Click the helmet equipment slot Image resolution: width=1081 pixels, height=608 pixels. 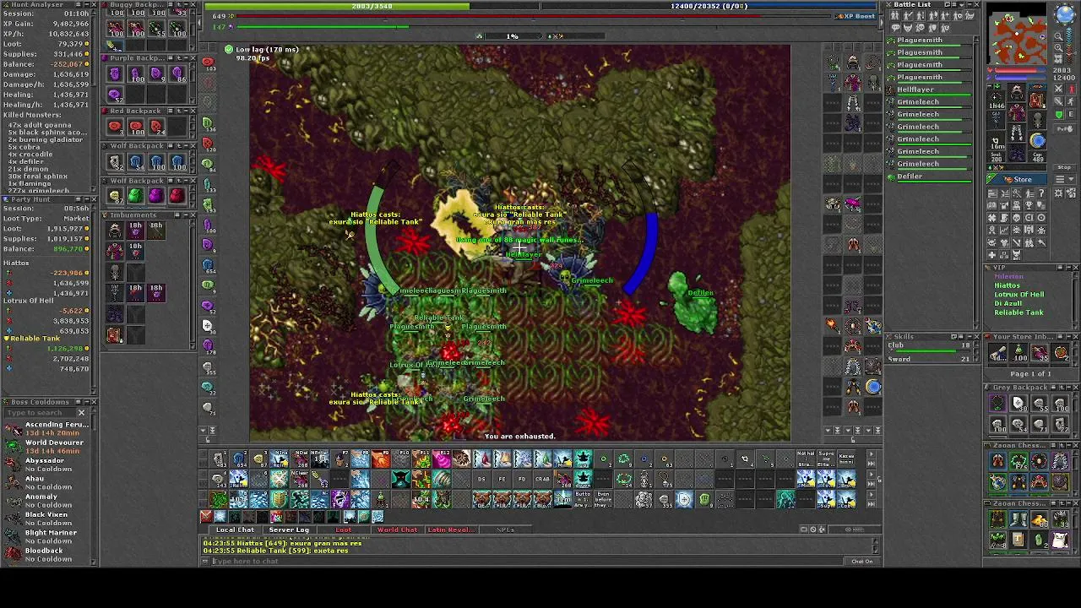pyautogui.click(x=1017, y=91)
